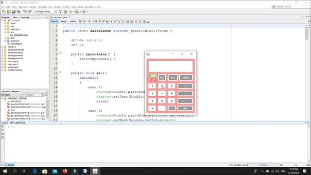
Task: Click the Ans button on calculator
Action: (185, 108)
